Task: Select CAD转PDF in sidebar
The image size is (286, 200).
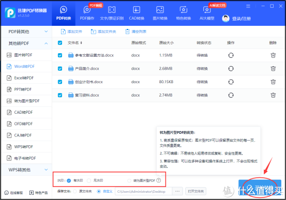Action: (x=26, y=112)
